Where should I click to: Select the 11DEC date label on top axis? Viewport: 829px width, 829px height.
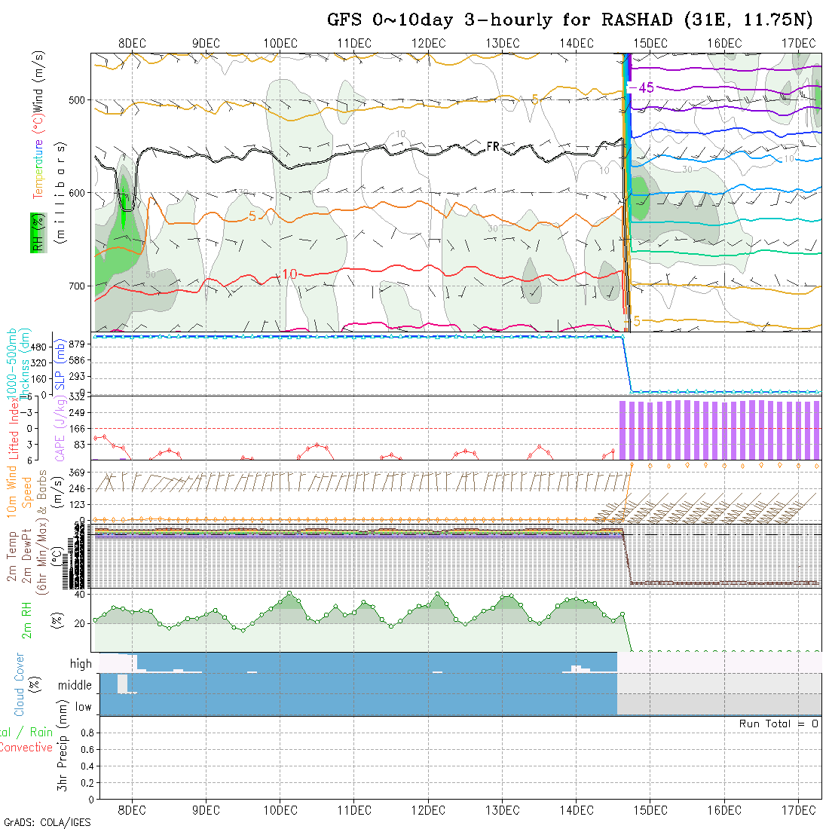point(354,43)
